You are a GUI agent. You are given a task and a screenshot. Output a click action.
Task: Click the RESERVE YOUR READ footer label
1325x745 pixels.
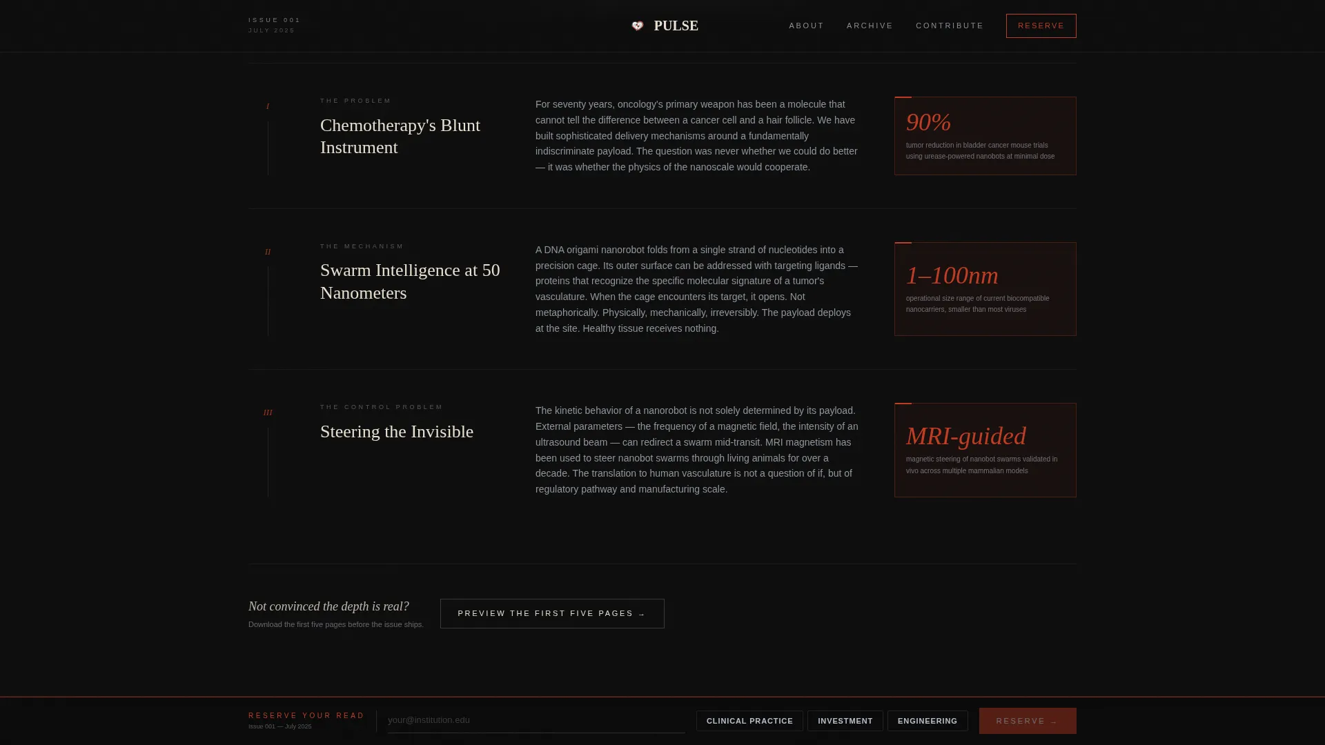[x=306, y=715]
